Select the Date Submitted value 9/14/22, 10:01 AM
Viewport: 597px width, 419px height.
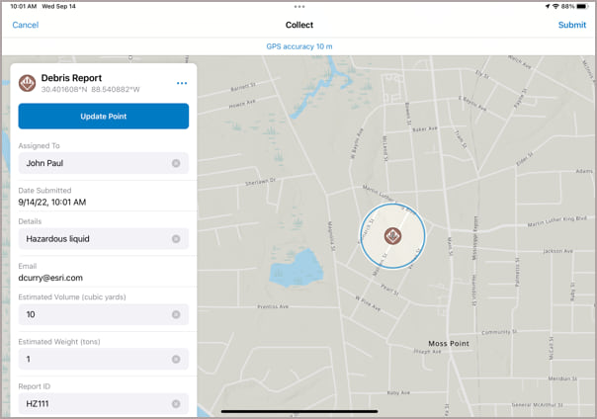tap(52, 202)
